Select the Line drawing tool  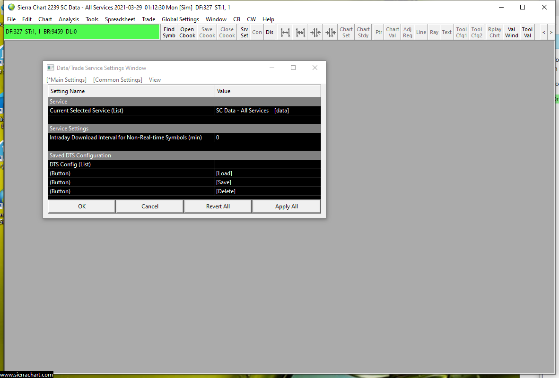tap(421, 33)
